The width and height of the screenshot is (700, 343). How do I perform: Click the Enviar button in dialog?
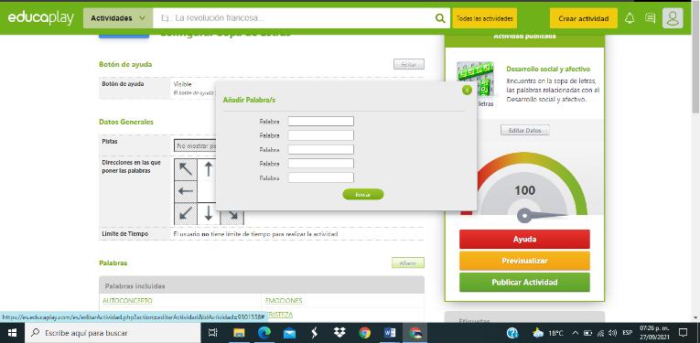click(x=363, y=195)
